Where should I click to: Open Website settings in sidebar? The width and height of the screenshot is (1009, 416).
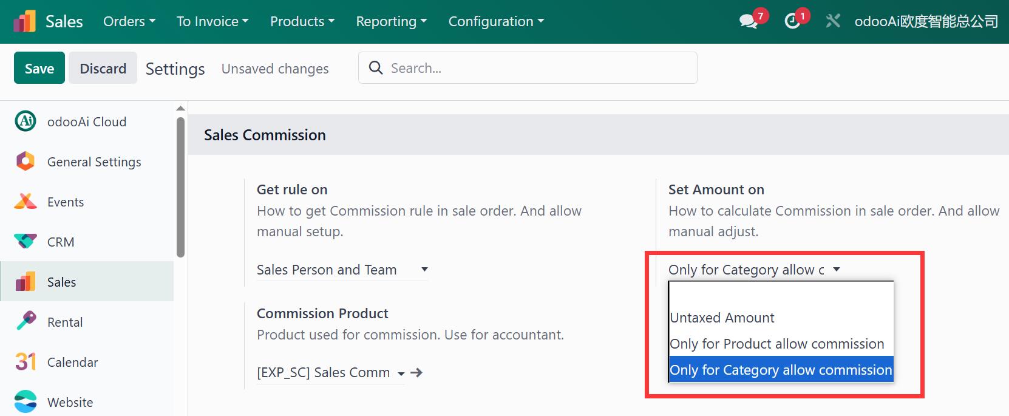[x=70, y=402]
